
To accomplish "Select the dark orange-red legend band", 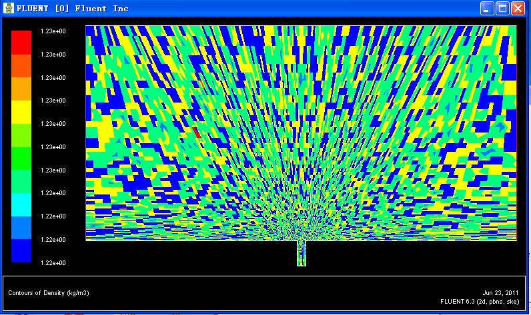I will click(21, 66).
